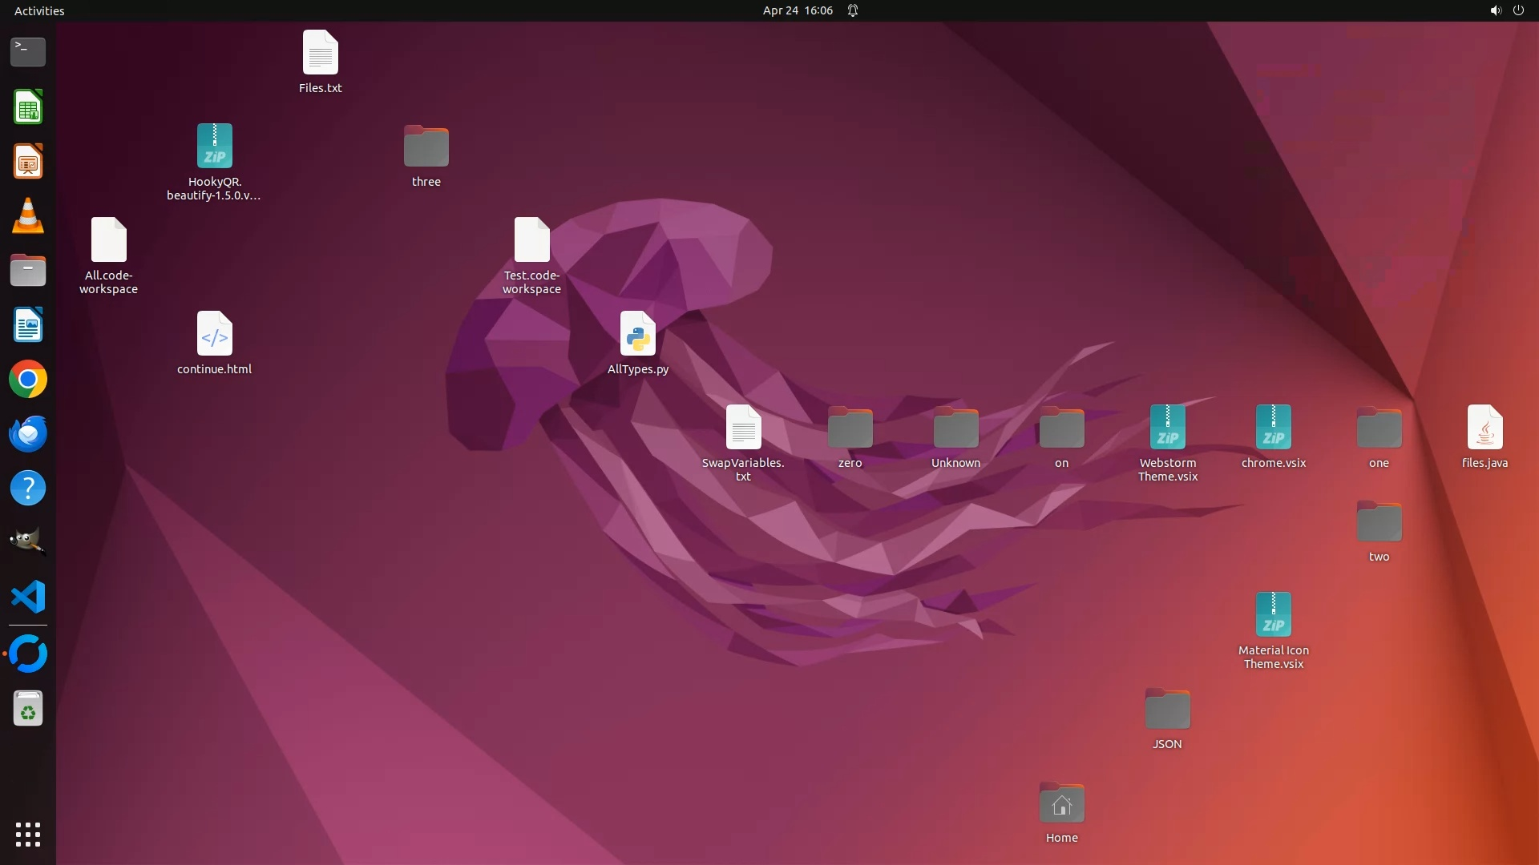Open Thunderbird mail dock icon
Viewport: 1539px width, 865px height.
tap(28, 434)
